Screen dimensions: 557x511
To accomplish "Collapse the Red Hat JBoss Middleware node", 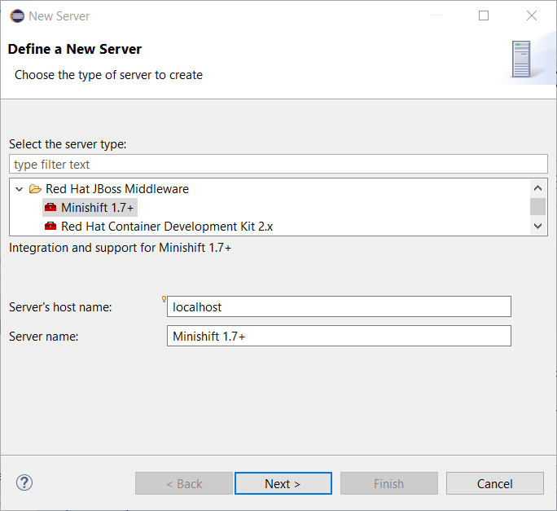I will [x=20, y=189].
